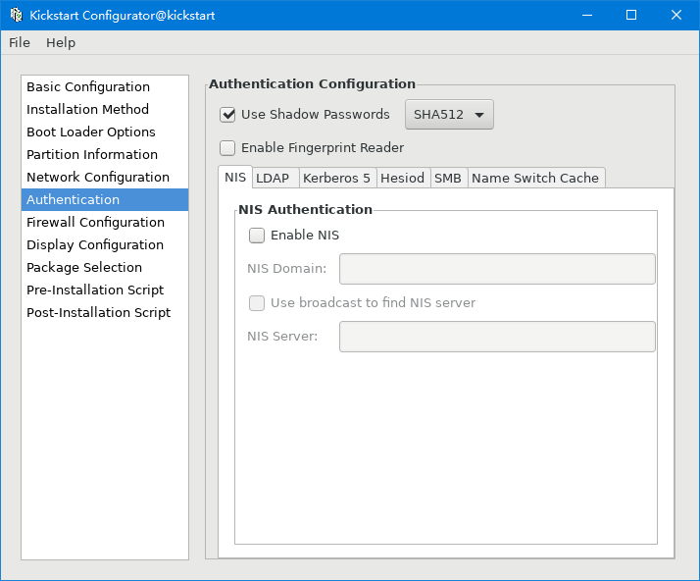Open Boot Loader Options section

[105, 132]
